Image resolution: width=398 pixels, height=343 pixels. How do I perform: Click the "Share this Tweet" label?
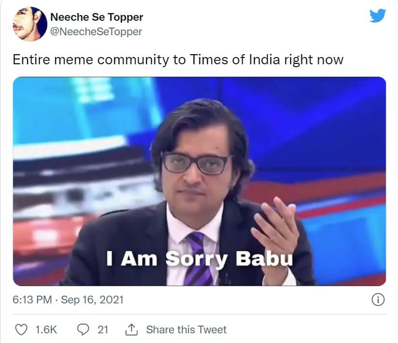coord(186,329)
